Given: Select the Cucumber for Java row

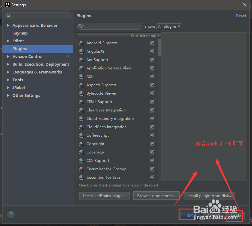Looking at the screenshot, I should (x=117, y=177).
